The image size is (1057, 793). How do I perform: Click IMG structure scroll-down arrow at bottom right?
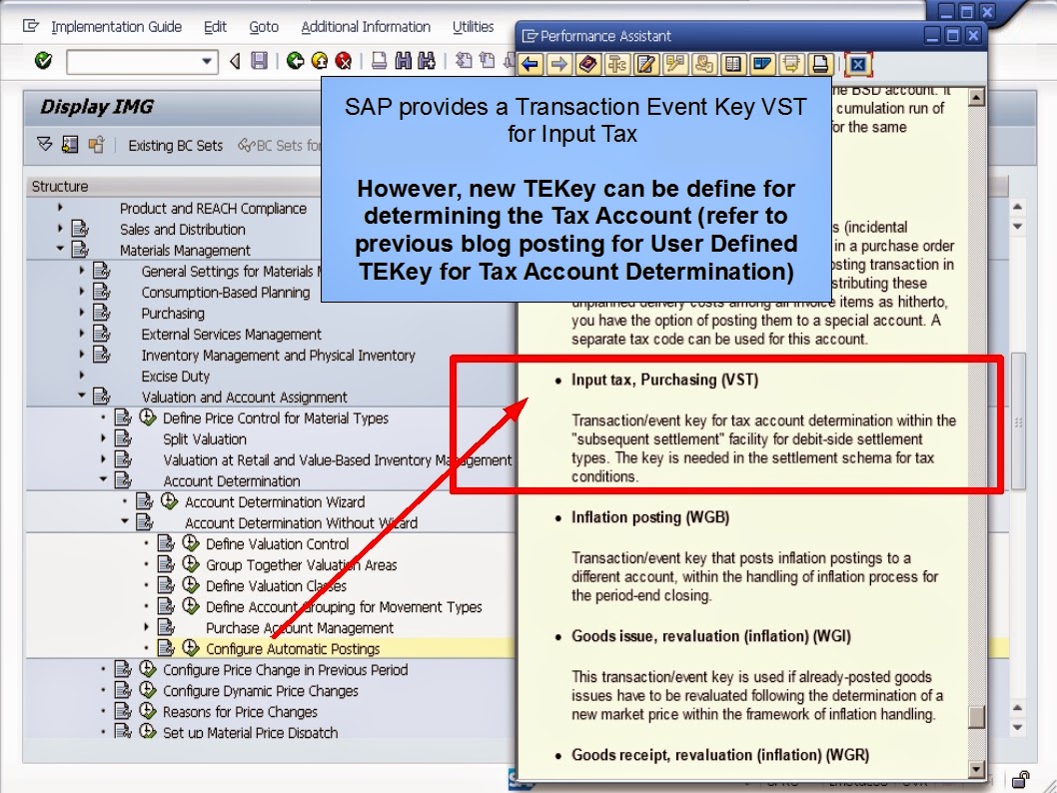(x=1018, y=728)
